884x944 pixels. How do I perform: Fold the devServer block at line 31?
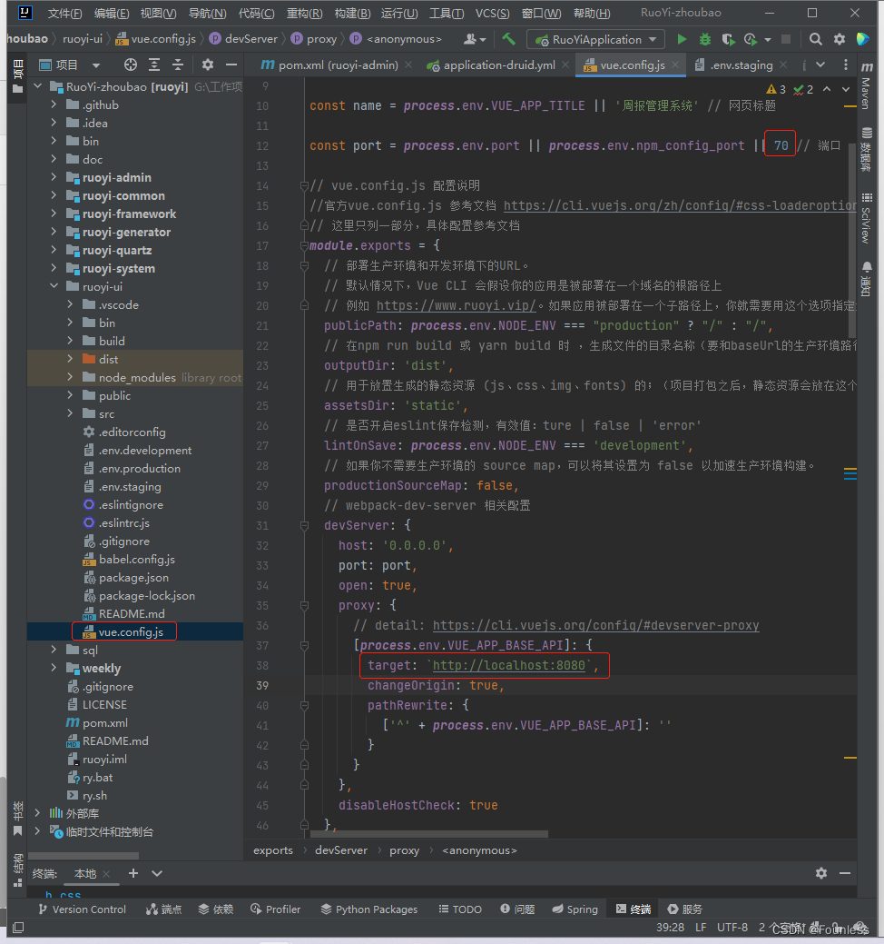click(x=304, y=525)
